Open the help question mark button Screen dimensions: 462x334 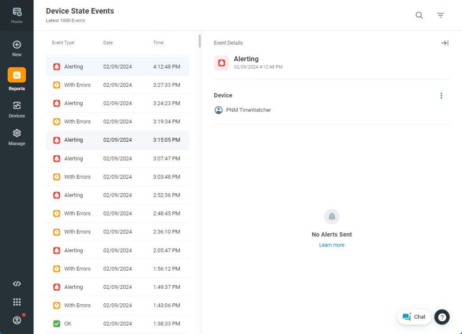(x=442, y=317)
